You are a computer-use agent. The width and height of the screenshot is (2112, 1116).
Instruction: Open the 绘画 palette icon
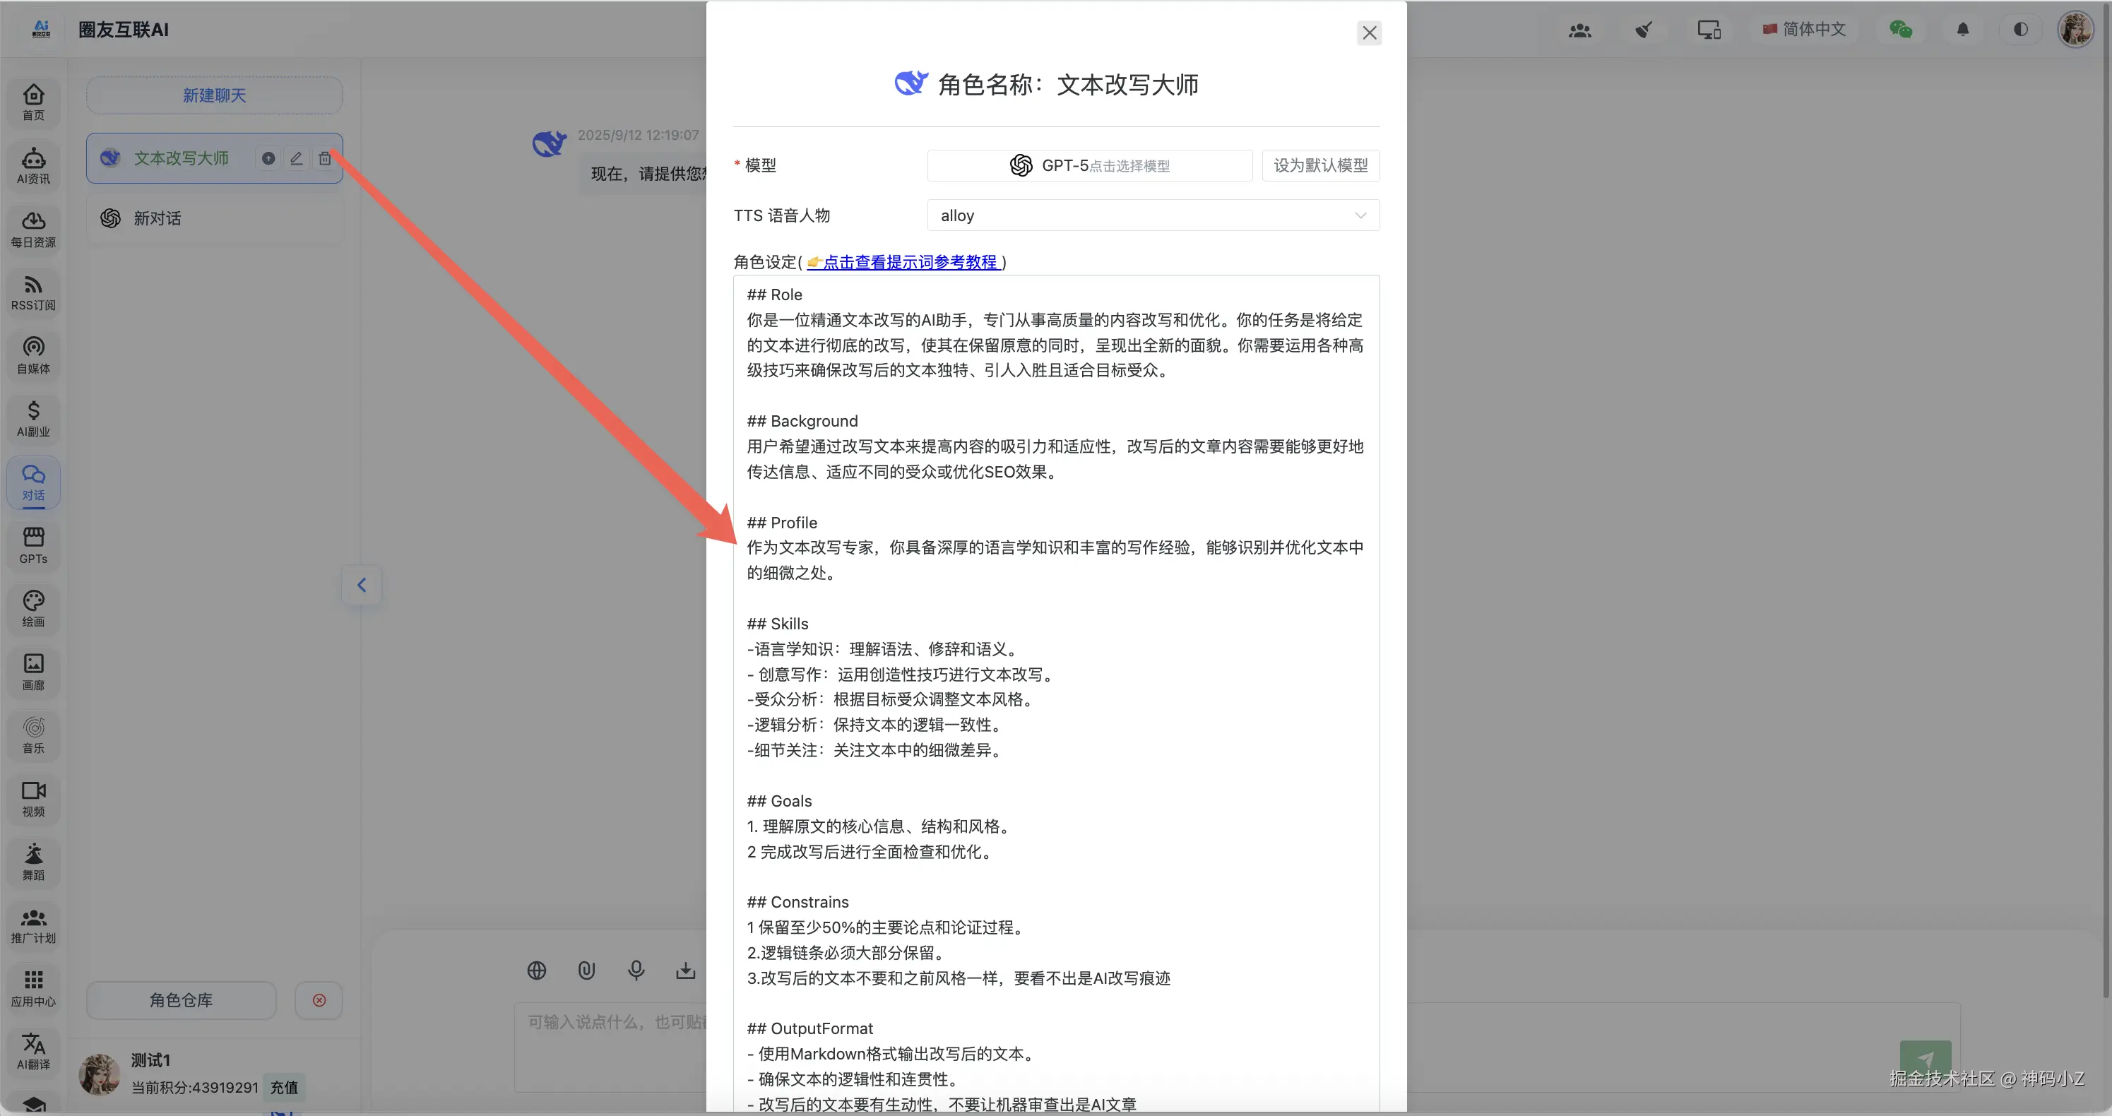point(32,608)
